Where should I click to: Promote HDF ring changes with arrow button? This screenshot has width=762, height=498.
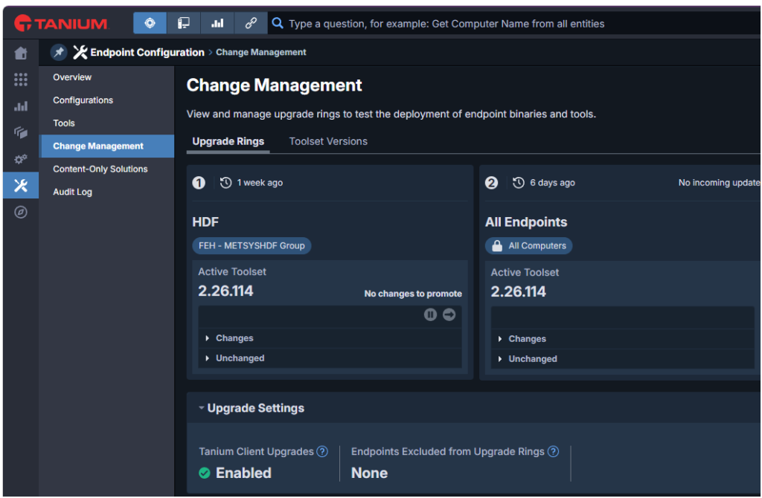coord(449,314)
